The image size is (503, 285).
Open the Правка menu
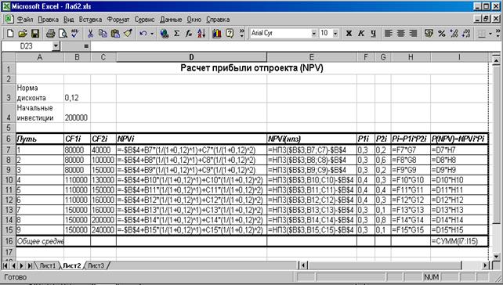pyautogui.click(x=48, y=20)
